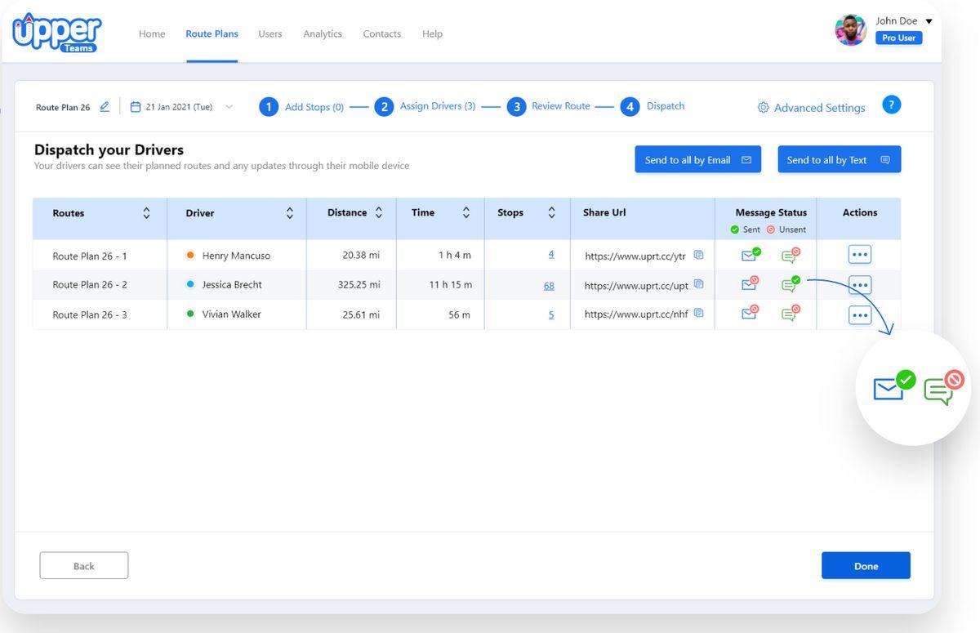
Task: Open the Contacts menu item
Action: [x=381, y=34]
